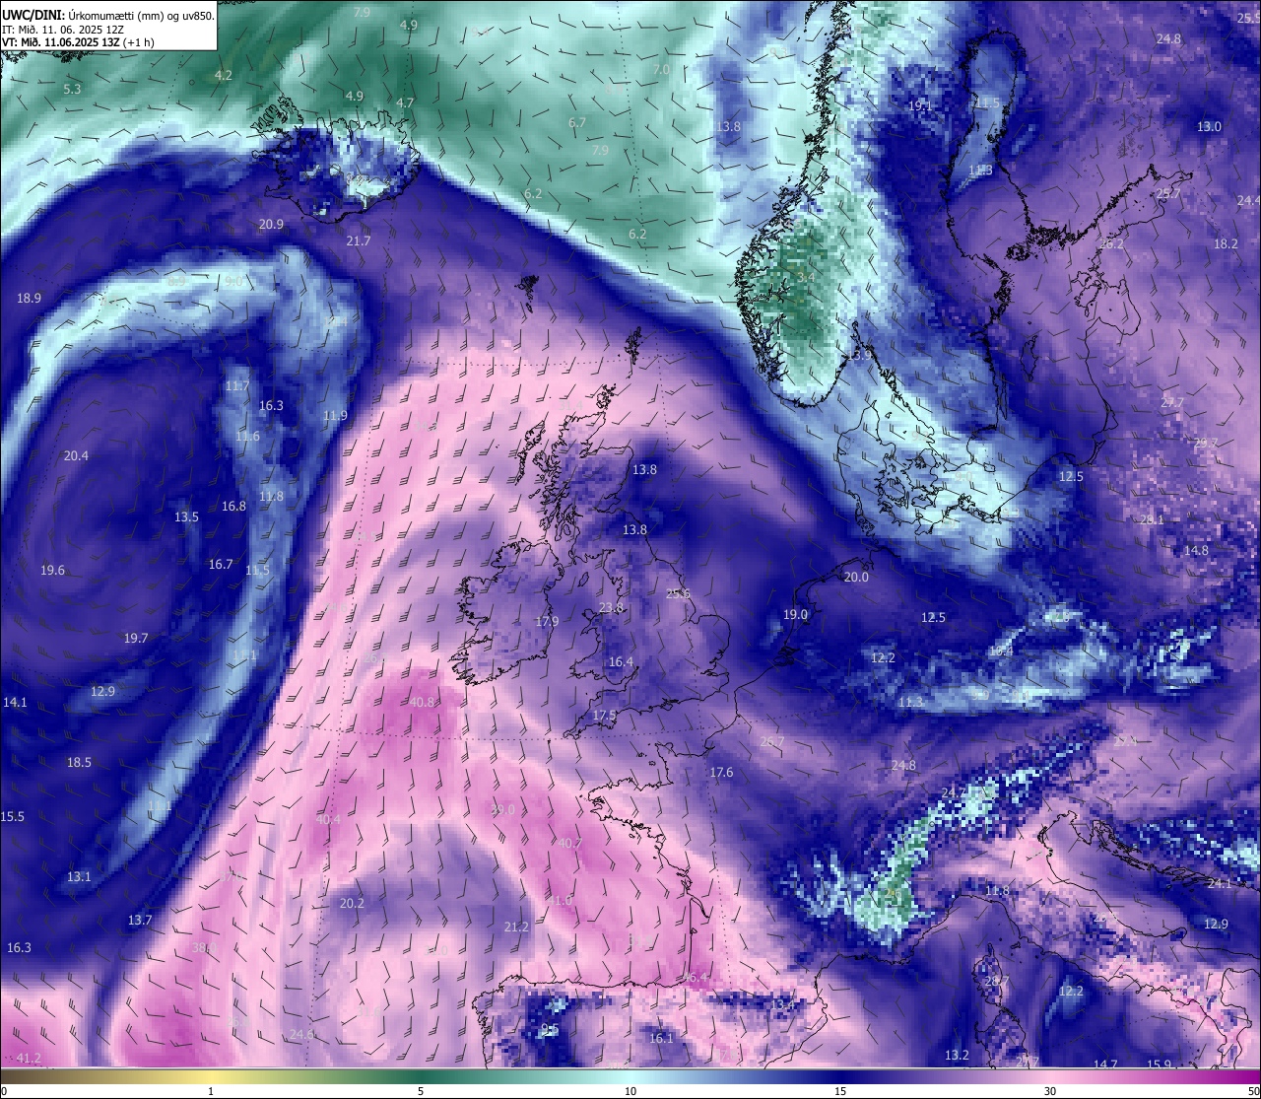This screenshot has width=1261, height=1099.
Task: Click the 9.5 value over Spain
Action: click(x=550, y=1029)
